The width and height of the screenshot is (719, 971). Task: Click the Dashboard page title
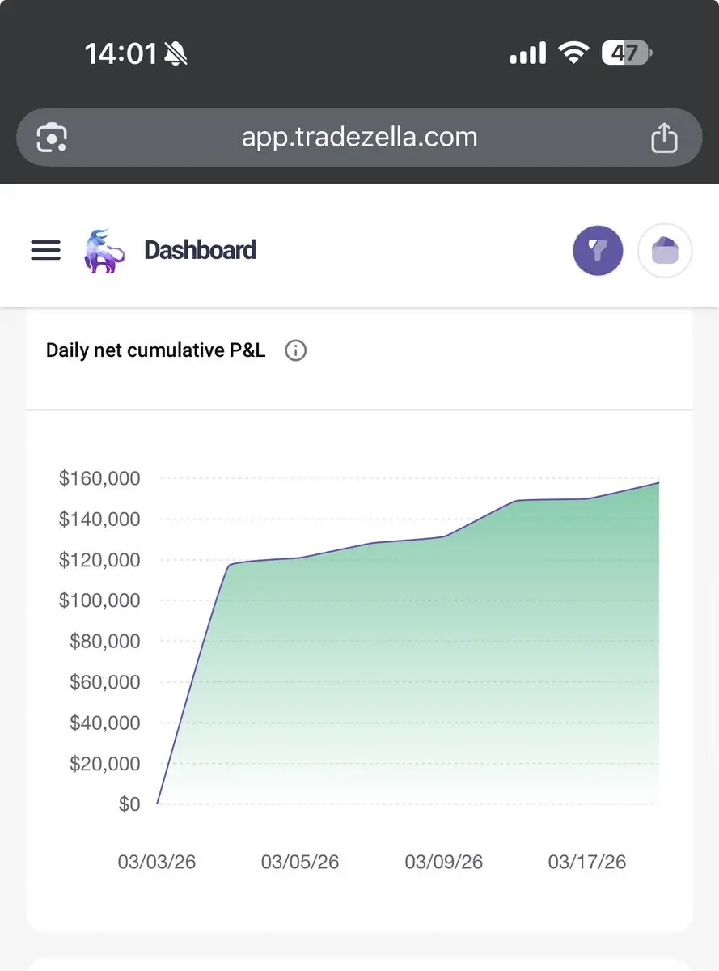pyautogui.click(x=200, y=250)
